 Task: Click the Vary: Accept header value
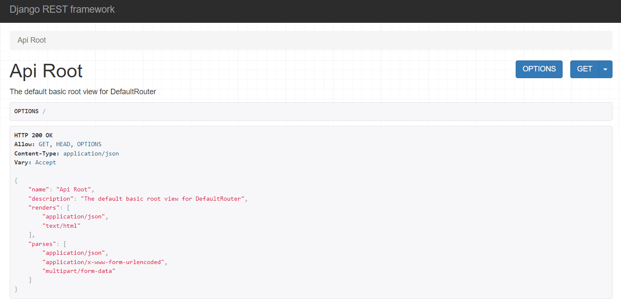click(45, 162)
